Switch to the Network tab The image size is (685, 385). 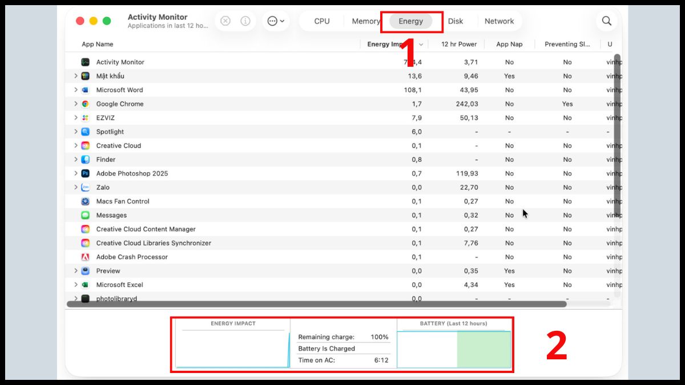point(499,21)
